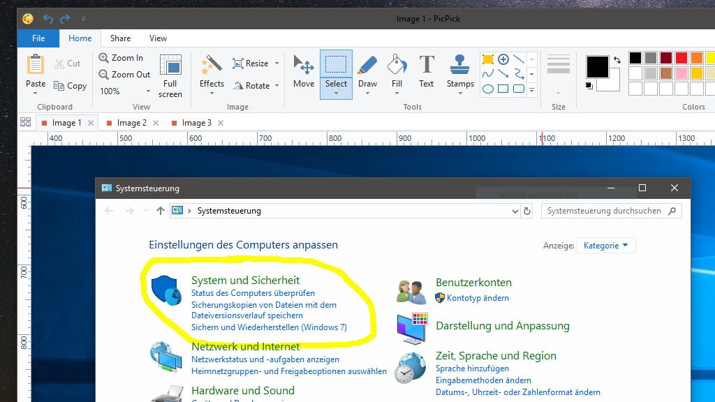The width and height of the screenshot is (715, 402).
Task: Expand the Resize dropdown arrow
Action: pos(277,64)
